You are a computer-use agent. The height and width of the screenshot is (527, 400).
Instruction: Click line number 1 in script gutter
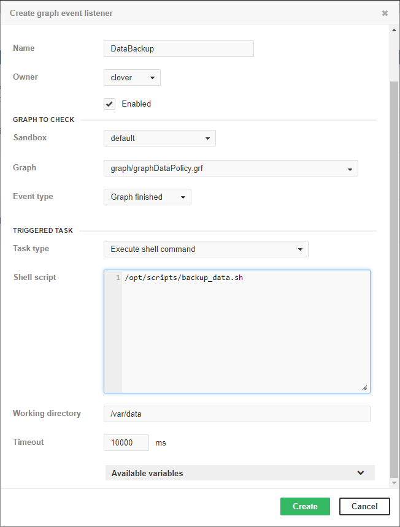tap(117, 278)
